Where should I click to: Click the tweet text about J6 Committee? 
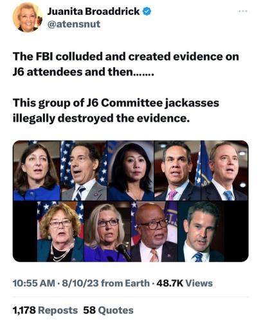[116, 110]
